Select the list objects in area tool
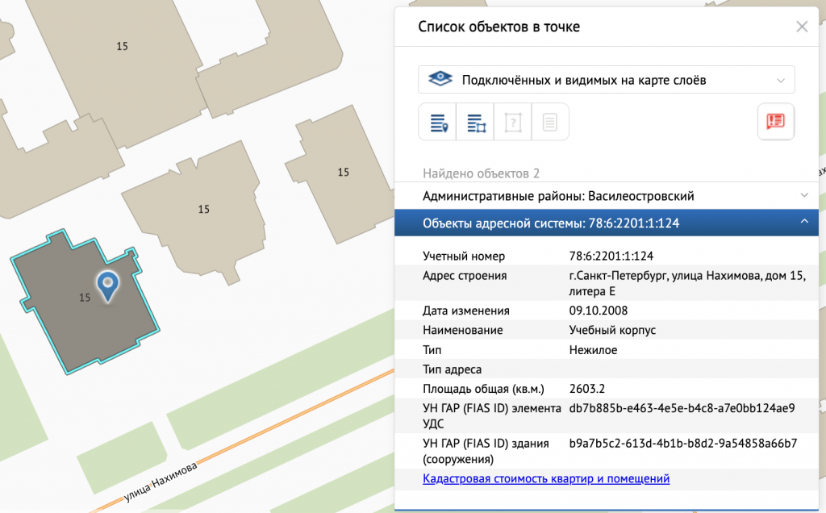Viewport: 826px width, 513px height. 475,123
